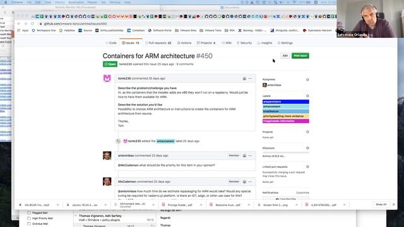
Task: Click the enhancement label in the sidebar
Action: pos(286,107)
